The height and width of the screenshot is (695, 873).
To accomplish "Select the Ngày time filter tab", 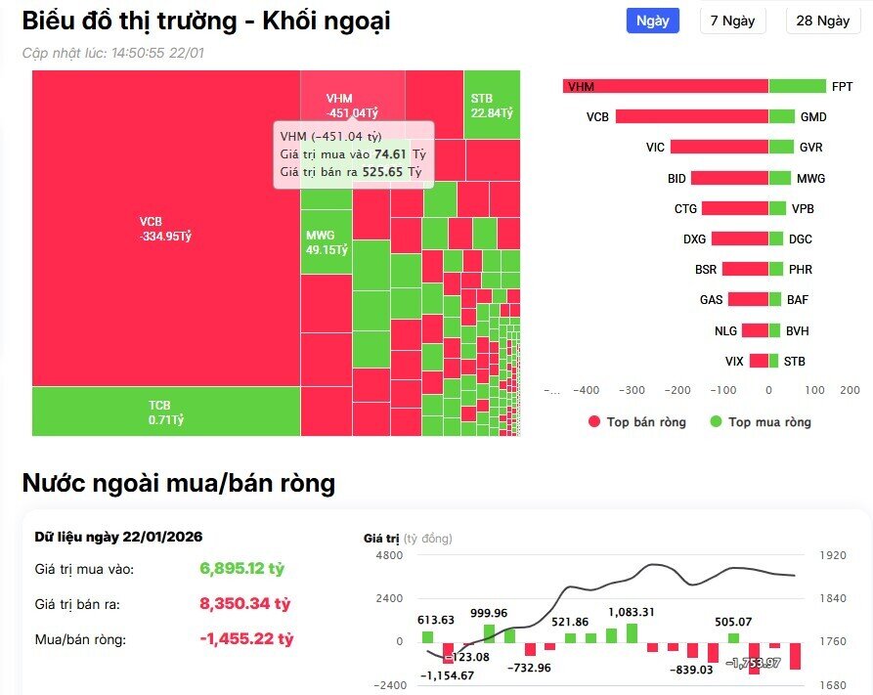I will coord(651,21).
